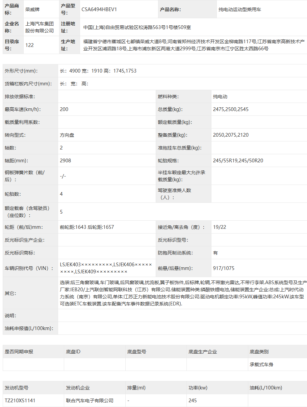Click track width value 前轮距:1643 后轮距:1657
Viewport: 307px width, 407px height.
[x=87, y=227]
